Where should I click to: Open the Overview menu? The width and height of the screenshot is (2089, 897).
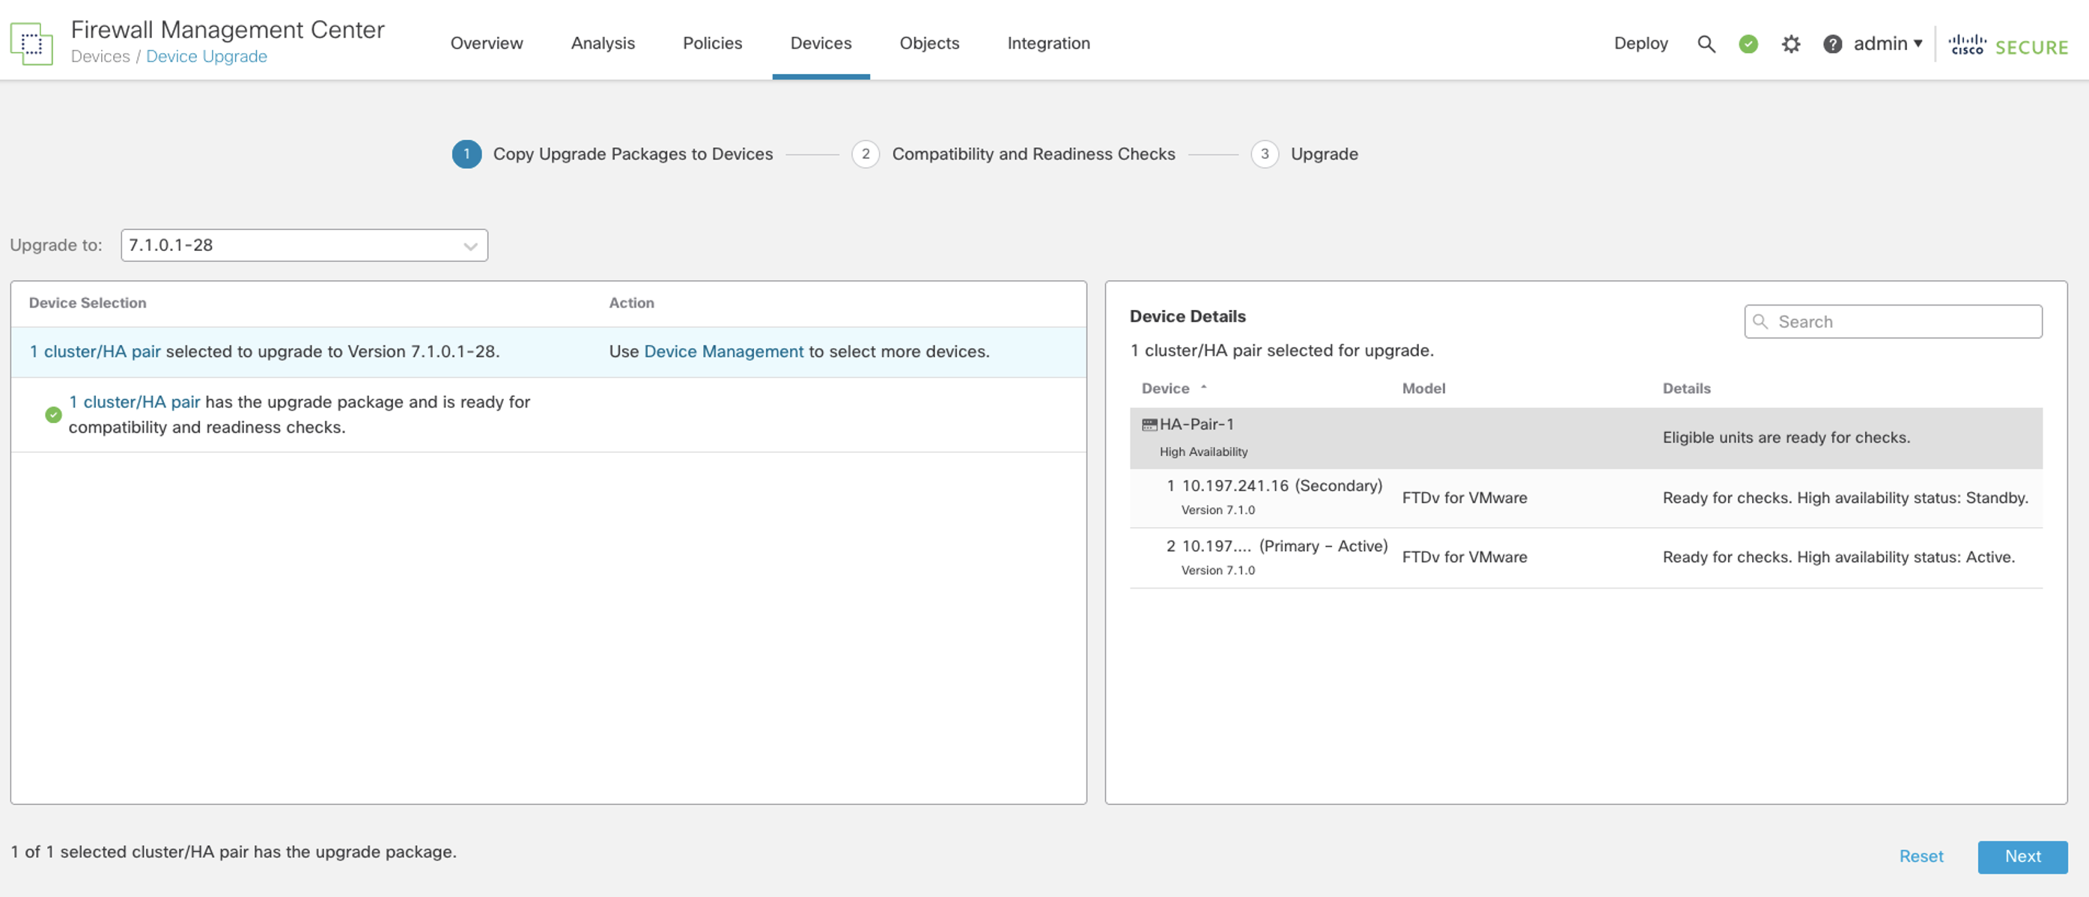coord(487,43)
